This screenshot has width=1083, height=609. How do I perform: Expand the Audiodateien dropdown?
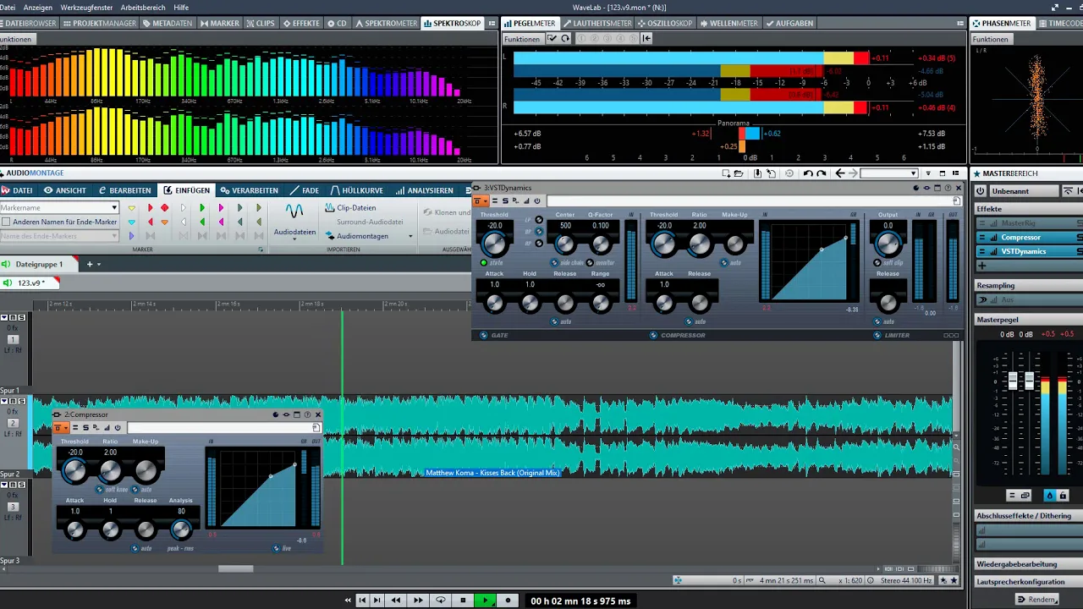pyautogui.click(x=294, y=239)
